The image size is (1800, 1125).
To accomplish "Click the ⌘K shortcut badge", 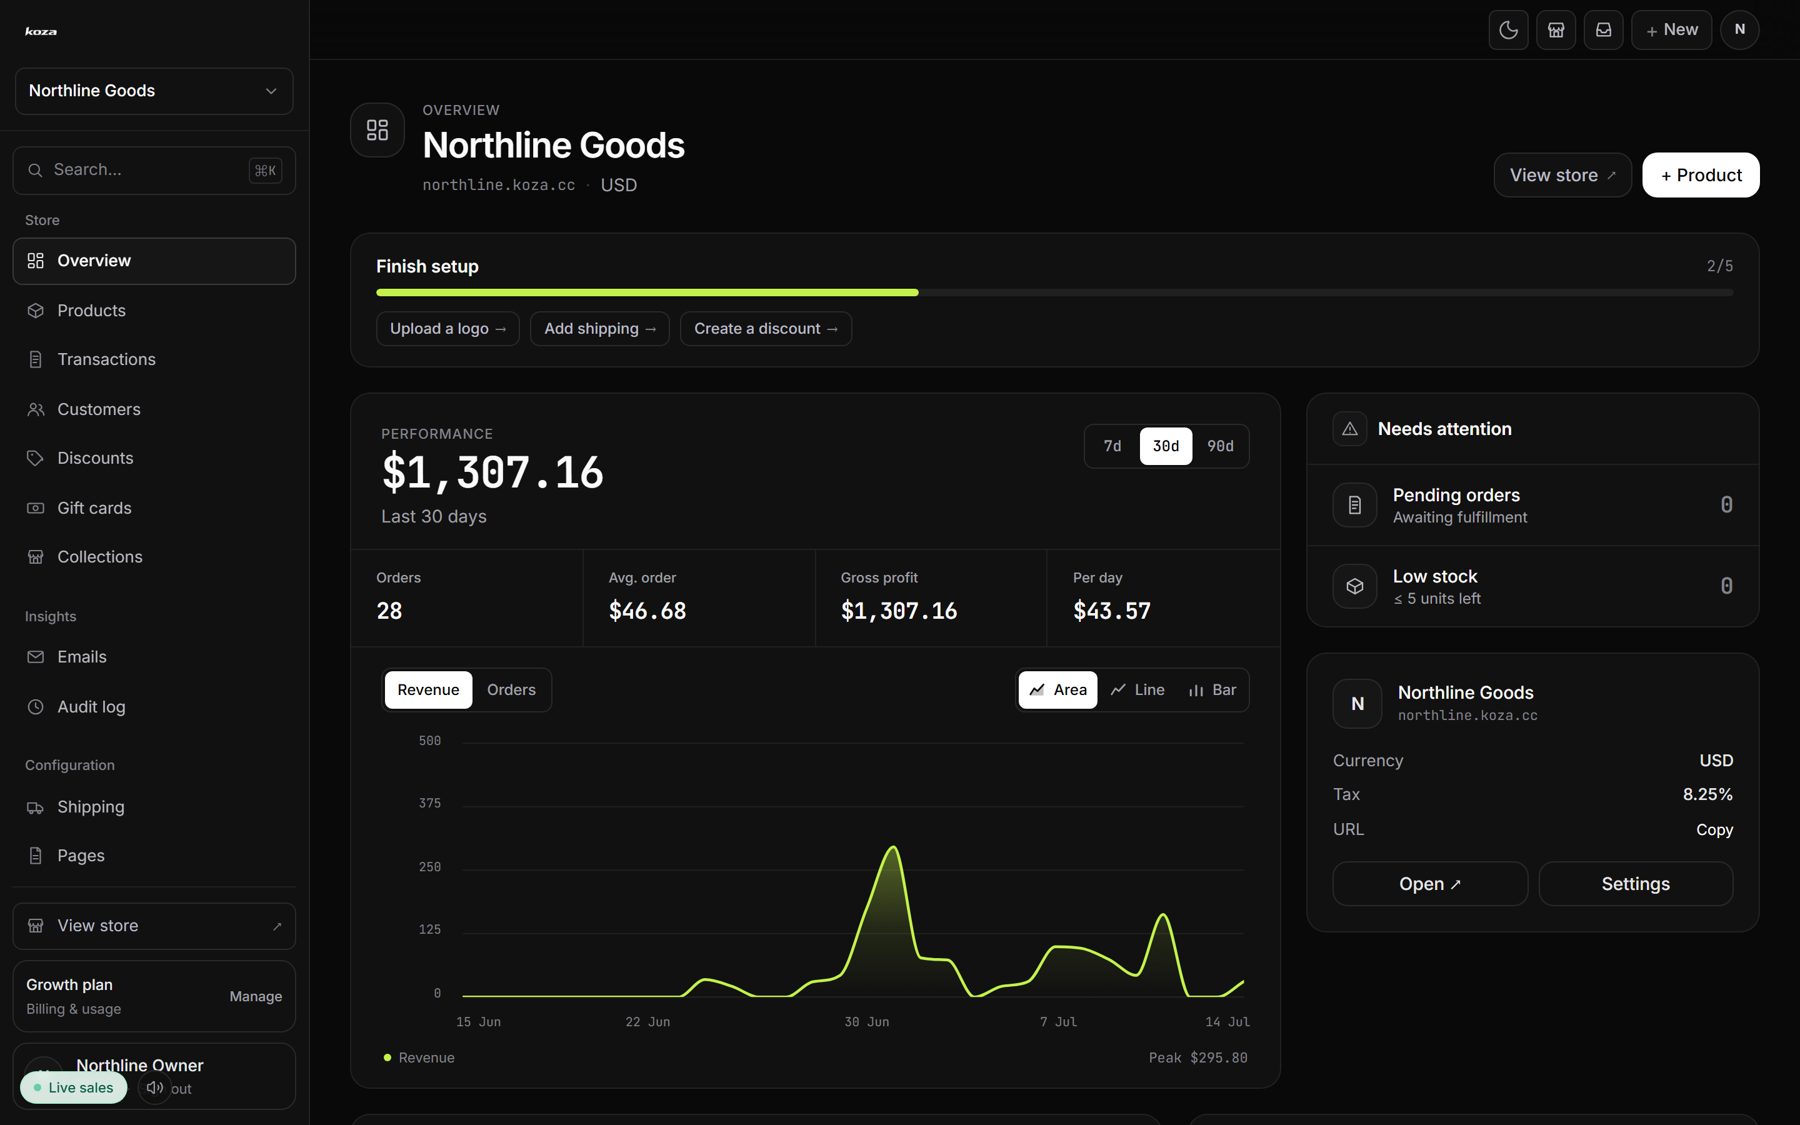I will pyautogui.click(x=266, y=171).
